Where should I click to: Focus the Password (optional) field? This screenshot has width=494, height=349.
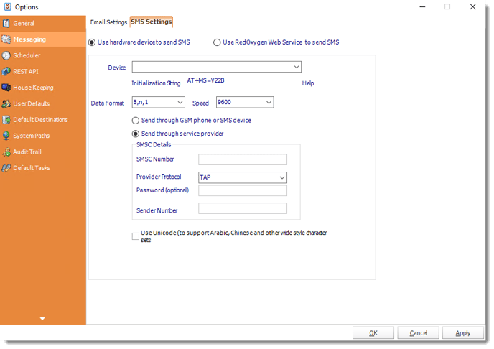[243, 190]
